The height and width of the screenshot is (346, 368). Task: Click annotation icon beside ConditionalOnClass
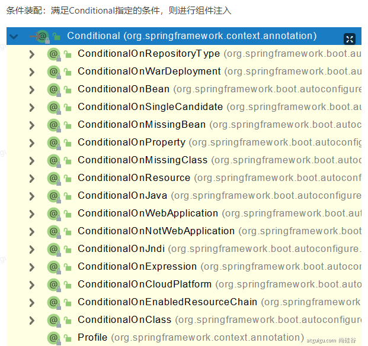tap(53, 320)
